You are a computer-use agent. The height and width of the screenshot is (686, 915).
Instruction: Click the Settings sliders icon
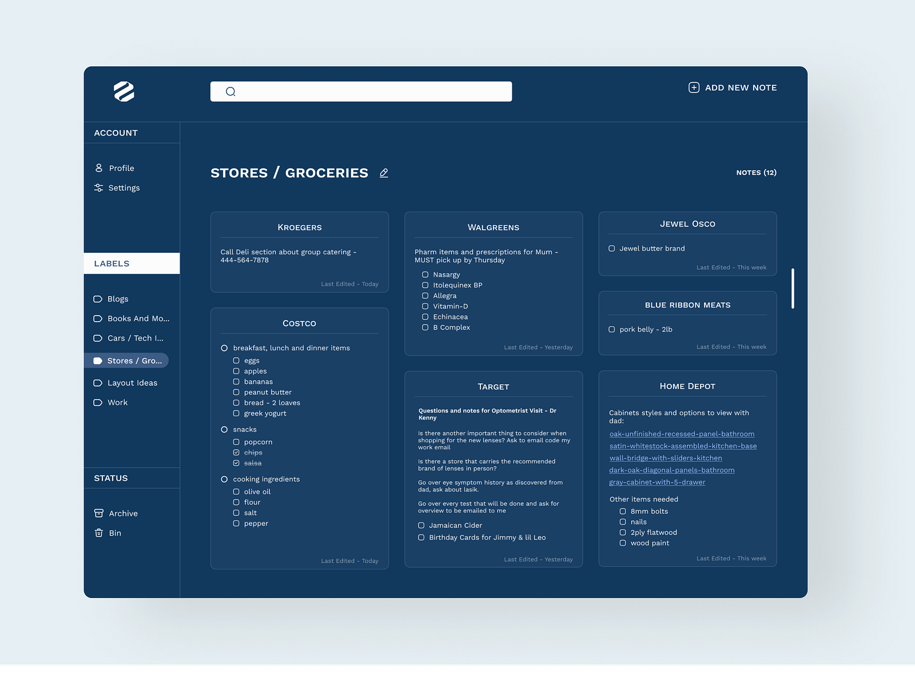pos(98,188)
